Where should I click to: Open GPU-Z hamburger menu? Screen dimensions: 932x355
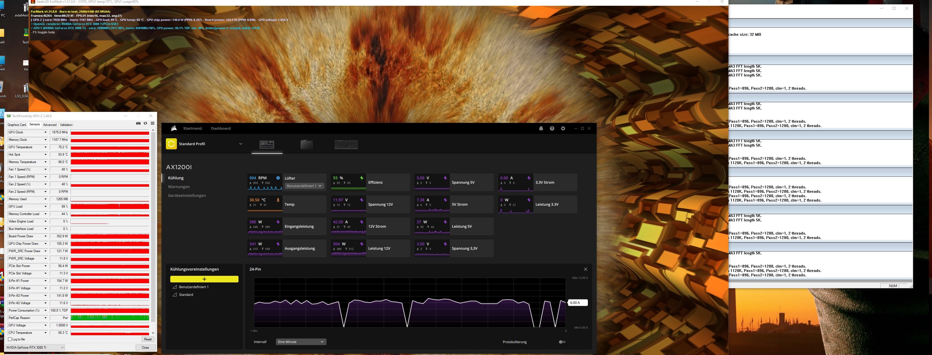point(152,123)
